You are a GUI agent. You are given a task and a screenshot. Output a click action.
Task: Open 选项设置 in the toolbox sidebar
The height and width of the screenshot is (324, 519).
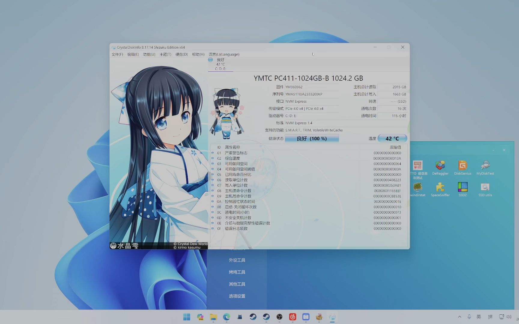(237, 296)
